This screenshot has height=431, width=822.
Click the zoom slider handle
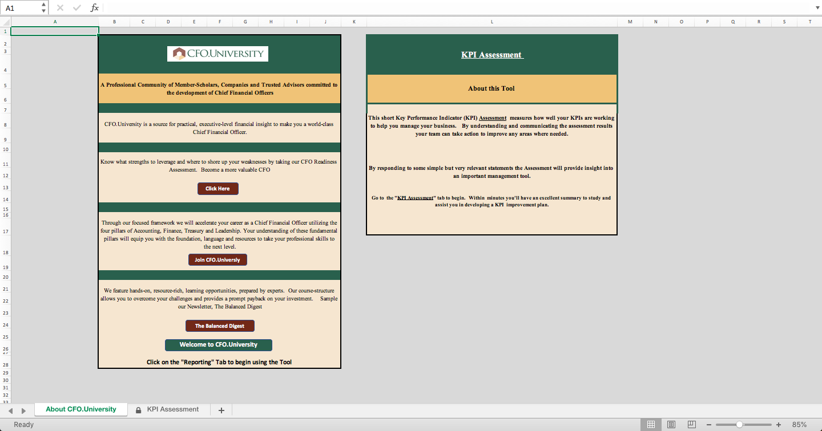point(739,425)
